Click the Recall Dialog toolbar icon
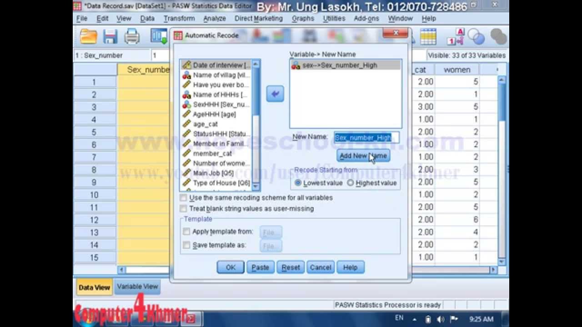 coord(159,36)
